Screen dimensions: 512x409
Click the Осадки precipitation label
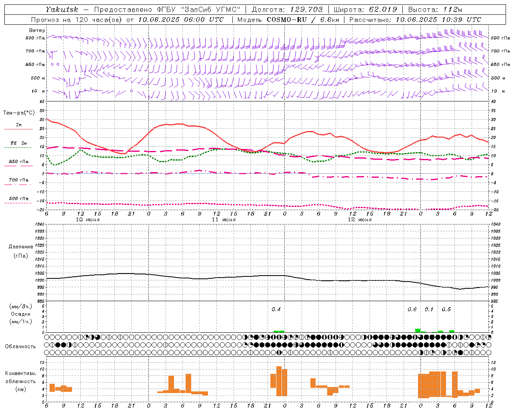[x=21, y=314]
